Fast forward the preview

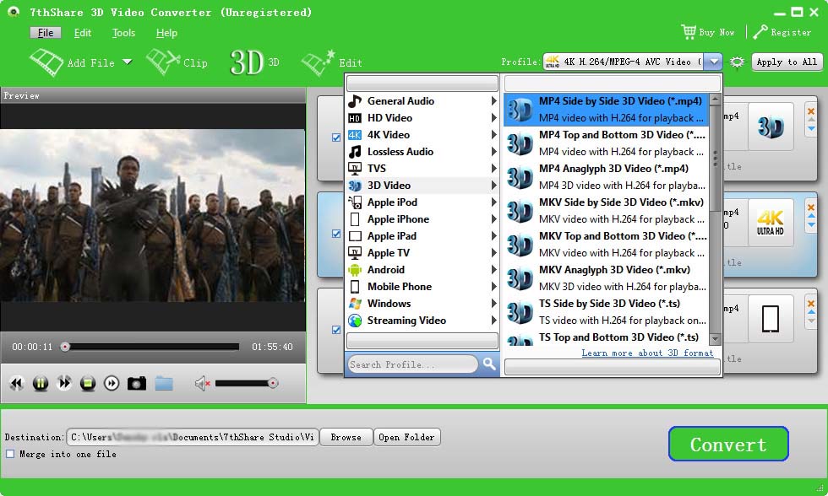tap(64, 383)
